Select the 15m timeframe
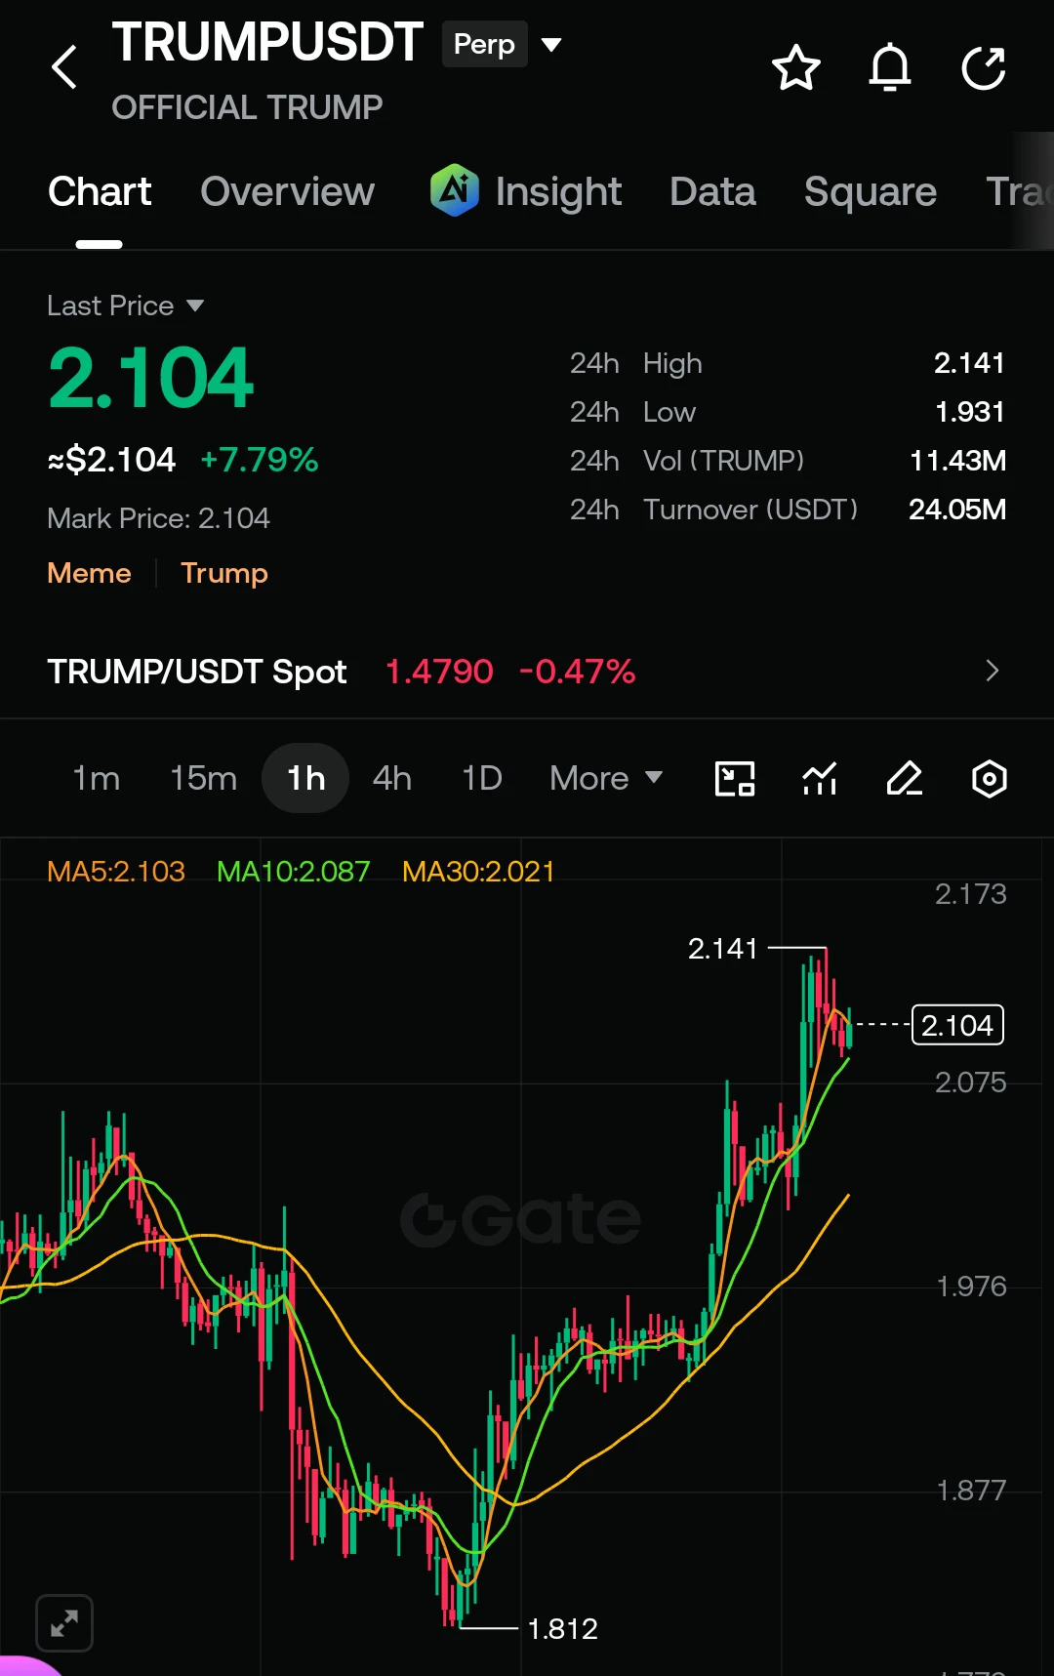The image size is (1054, 1676). pos(203,778)
